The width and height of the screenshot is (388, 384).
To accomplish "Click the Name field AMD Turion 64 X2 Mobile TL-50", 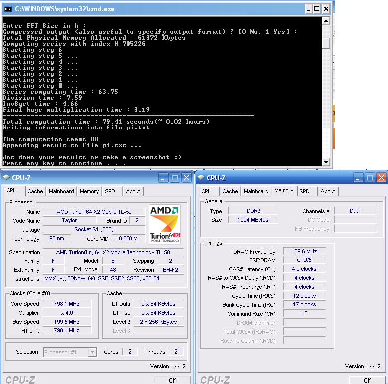I will [x=94, y=212].
